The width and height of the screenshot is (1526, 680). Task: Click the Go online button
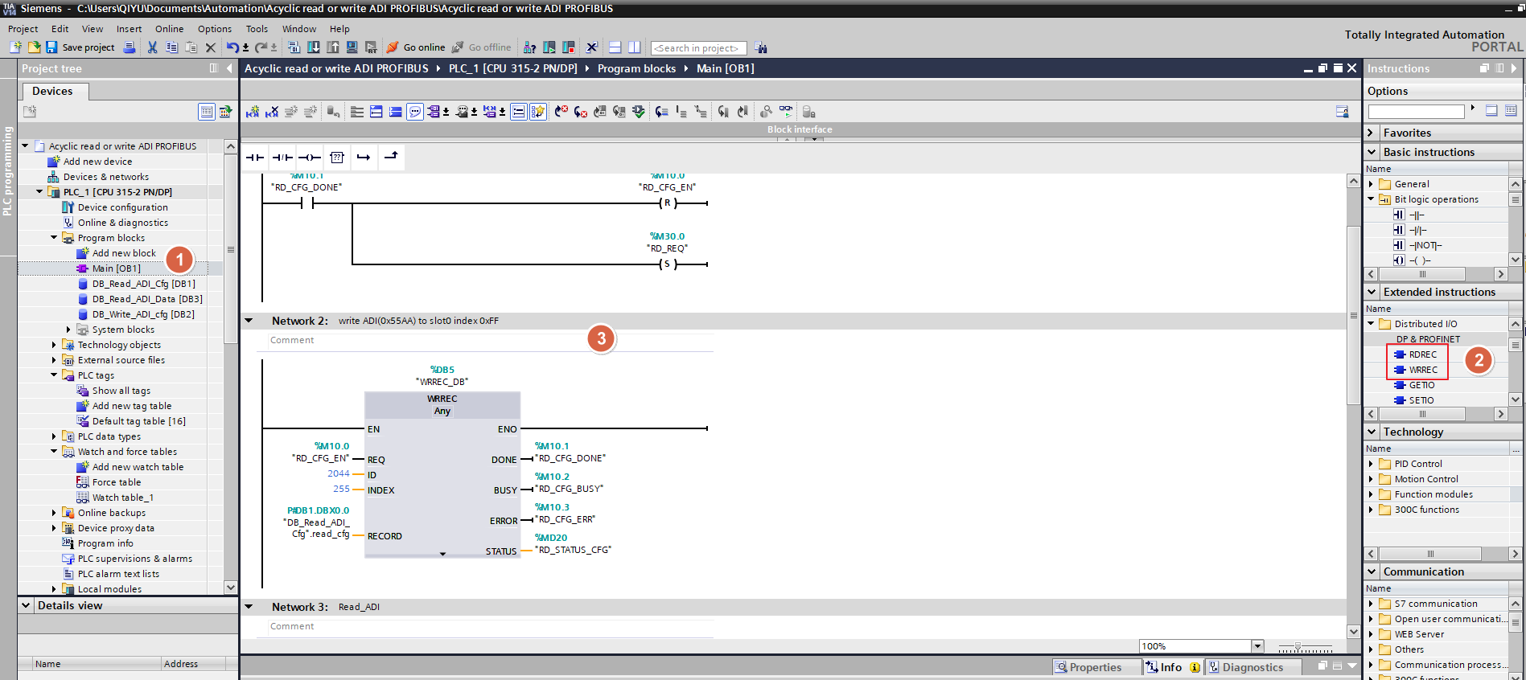tap(416, 47)
